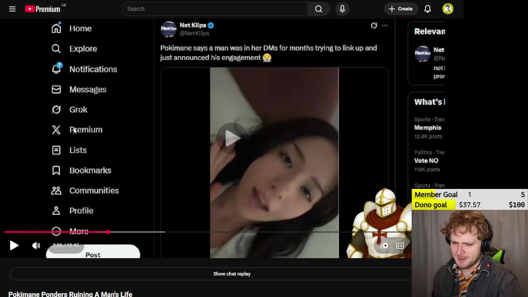Screen dimensions: 528x297
Task: Open the Bookmarks icon
Action: (x=56, y=170)
